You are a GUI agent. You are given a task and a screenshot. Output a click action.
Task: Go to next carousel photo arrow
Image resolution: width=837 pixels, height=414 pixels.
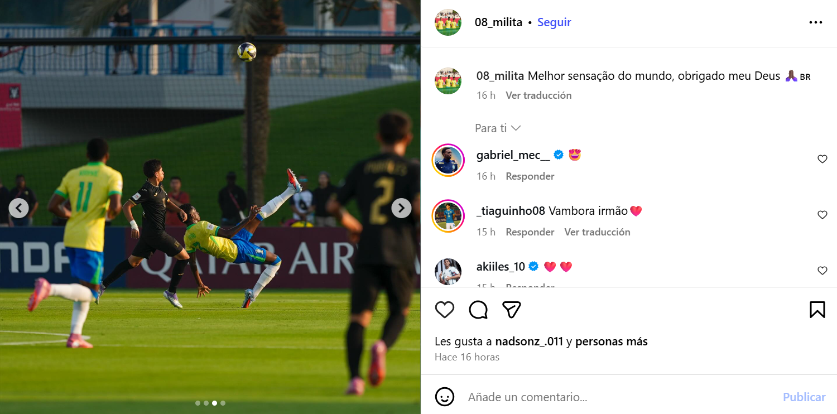(401, 208)
